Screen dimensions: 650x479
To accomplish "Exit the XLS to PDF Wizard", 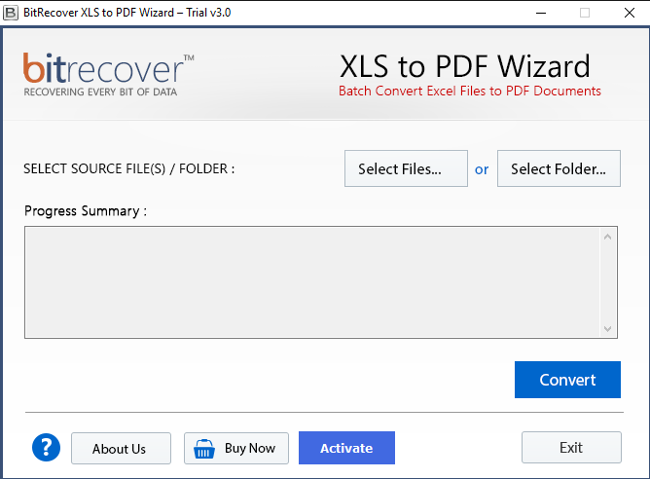I will click(571, 448).
